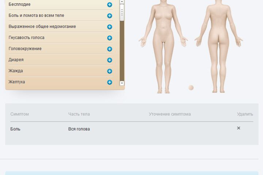
Task: Click the plus icon next to Диарея
Action: [x=110, y=60]
